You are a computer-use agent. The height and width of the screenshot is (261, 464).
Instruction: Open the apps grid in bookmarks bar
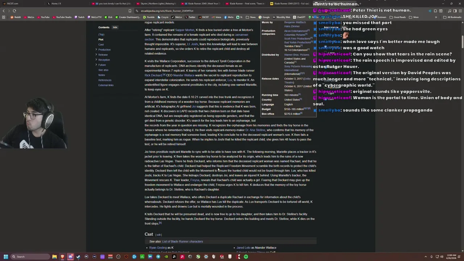[4, 17]
